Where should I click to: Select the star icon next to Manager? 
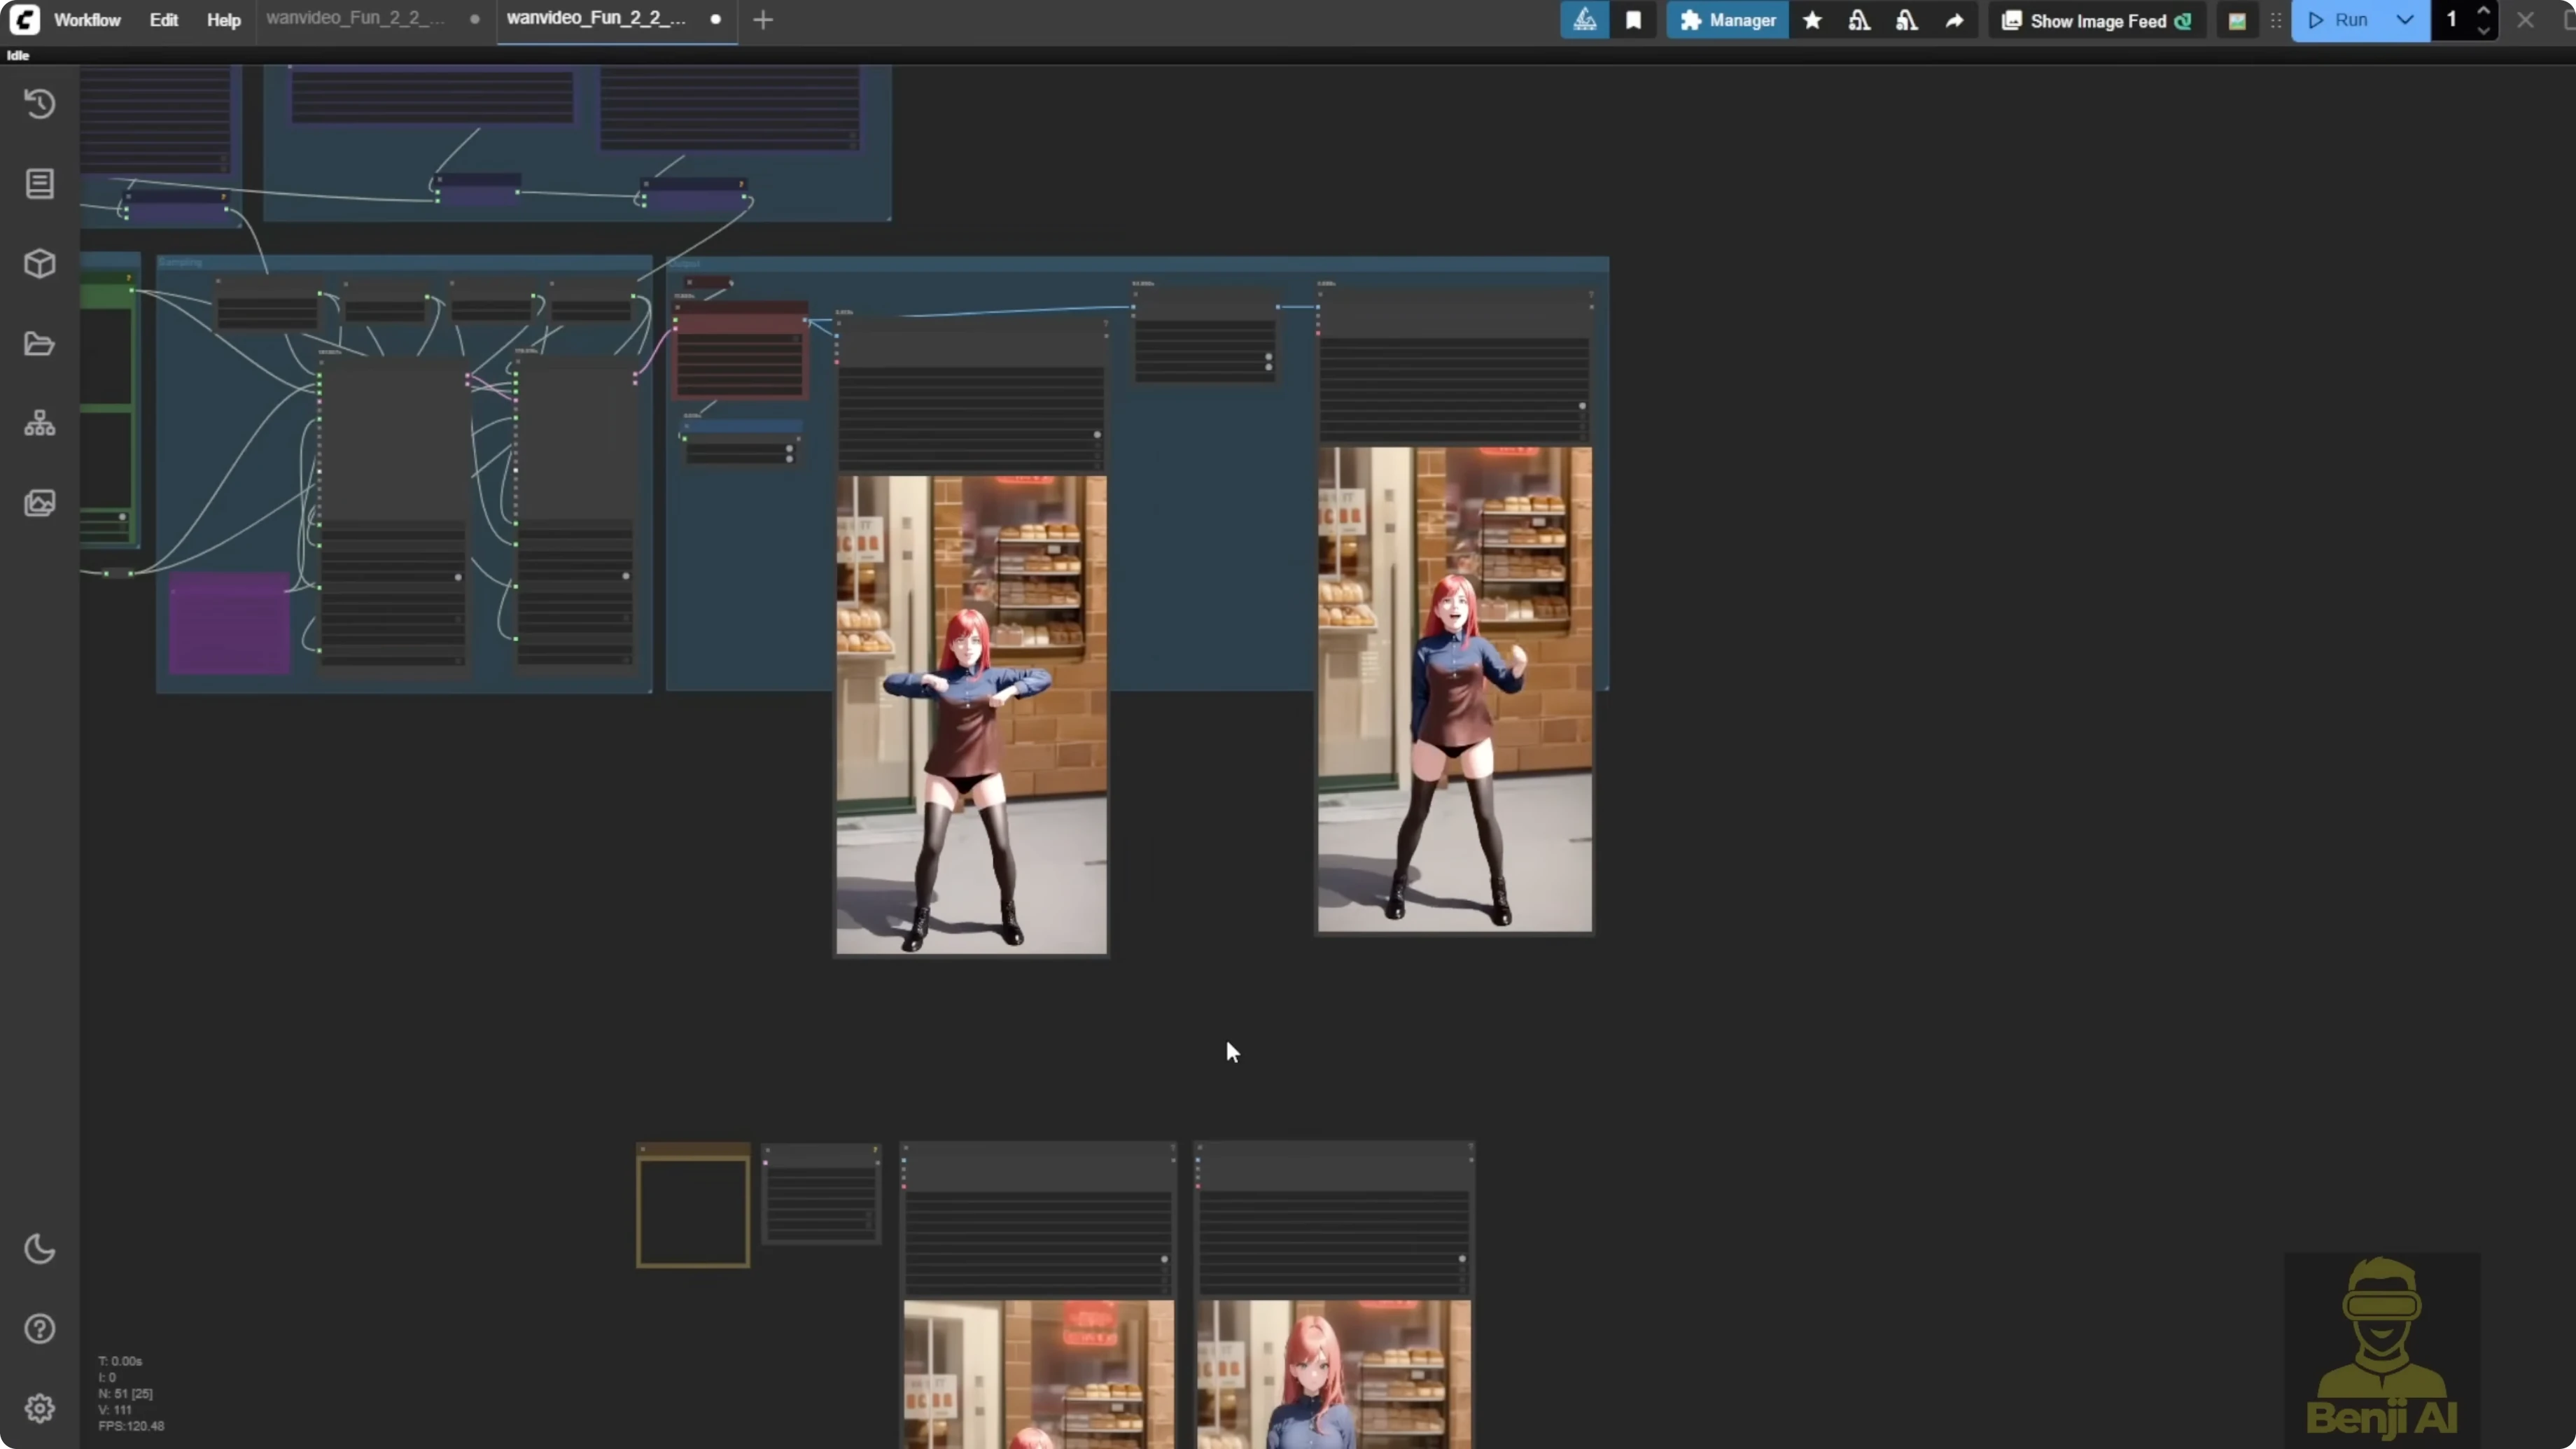[x=1812, y=19]
